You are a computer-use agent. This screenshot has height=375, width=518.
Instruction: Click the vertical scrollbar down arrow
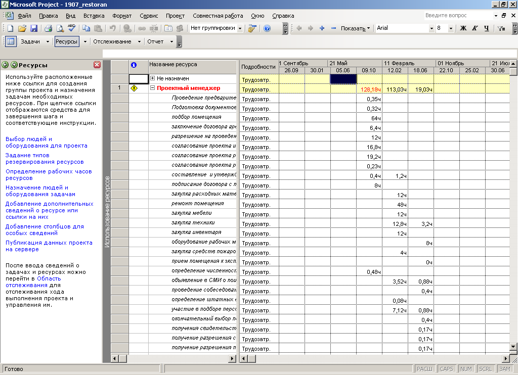513,347
